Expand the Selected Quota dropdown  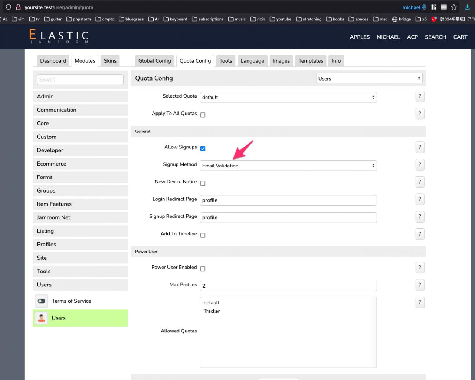(288, 97)
